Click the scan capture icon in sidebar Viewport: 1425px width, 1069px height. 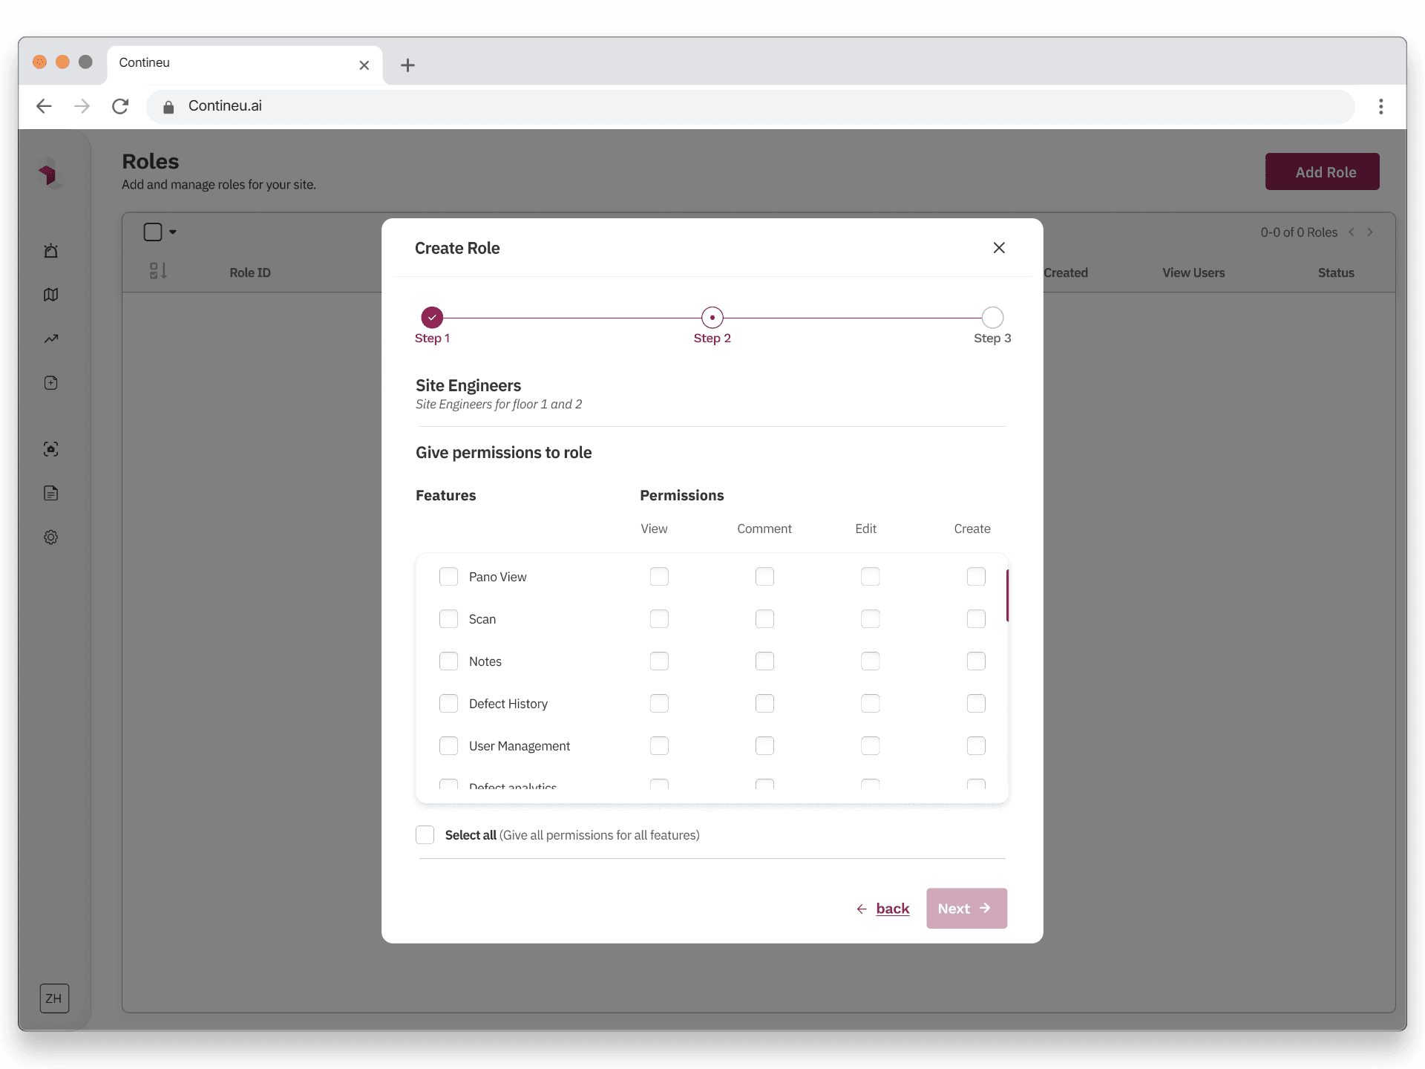50,449
